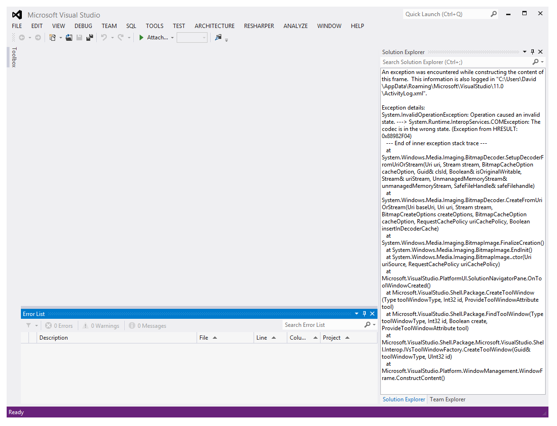Open the Redo history dropdown arrow
557x426 pixels.
(129, 37)
